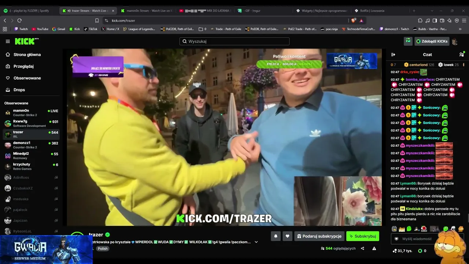Open Brave Shields lion icon
The width and height of the screenshot is (469, 264).
(x=354, y=21)
